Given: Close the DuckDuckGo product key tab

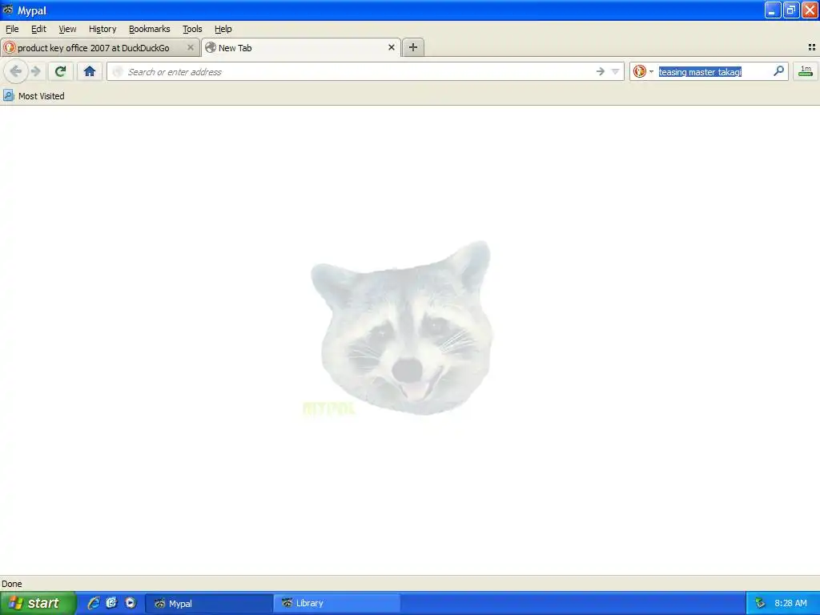Looking at the screenshot, I should tap(191, 47).
